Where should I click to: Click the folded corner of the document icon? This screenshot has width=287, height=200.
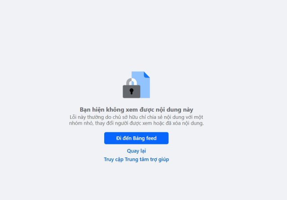(147, 74)
